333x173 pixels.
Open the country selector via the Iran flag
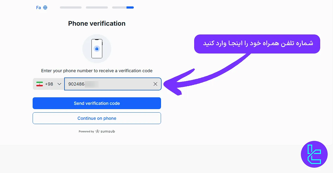pos(39,84)
